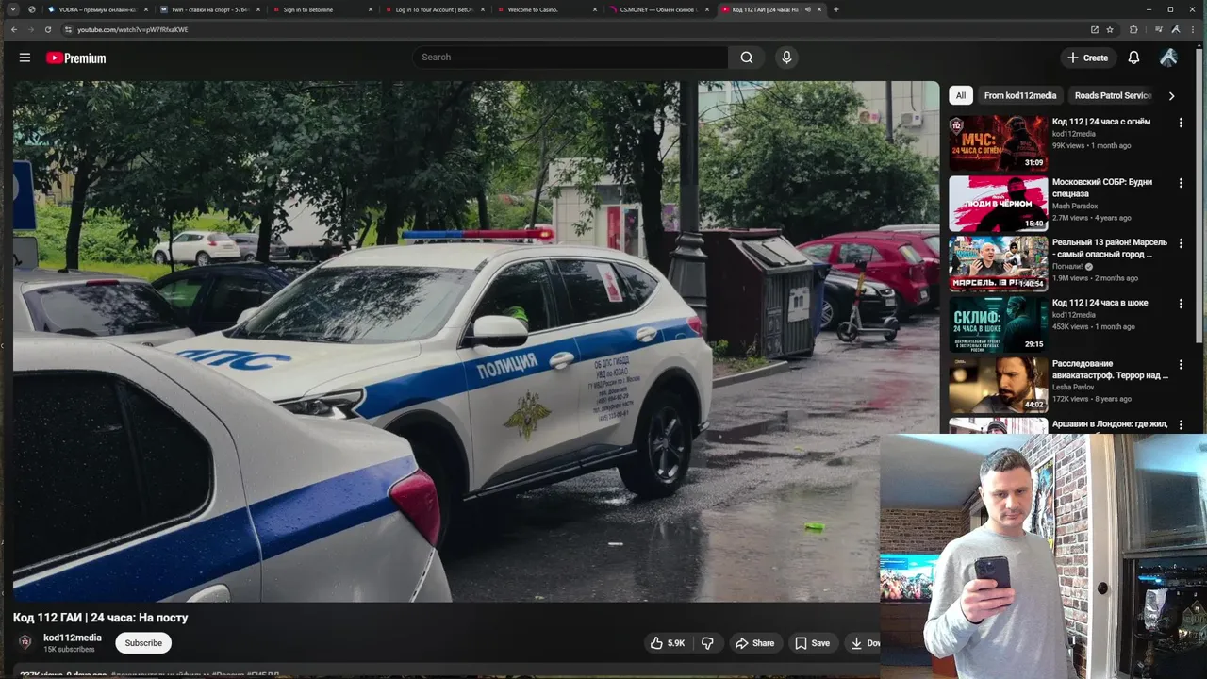The width and height of the screenshot is (1207, 679).
Task: Open 'Марсель 13 район' thumbnail
Action: [x=998, y=264]
